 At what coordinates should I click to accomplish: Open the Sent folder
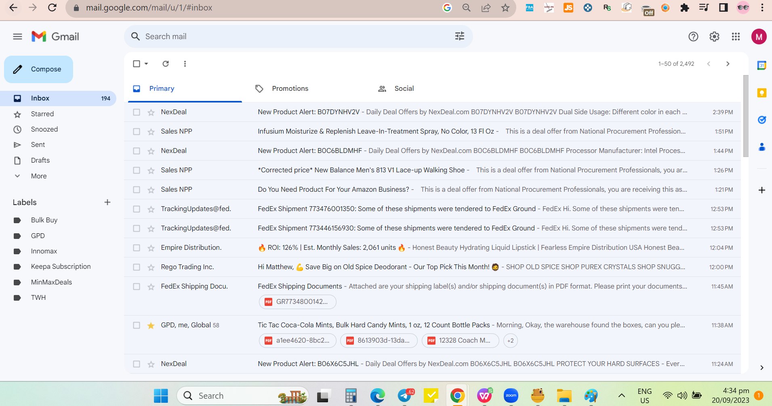pos(38,144)
